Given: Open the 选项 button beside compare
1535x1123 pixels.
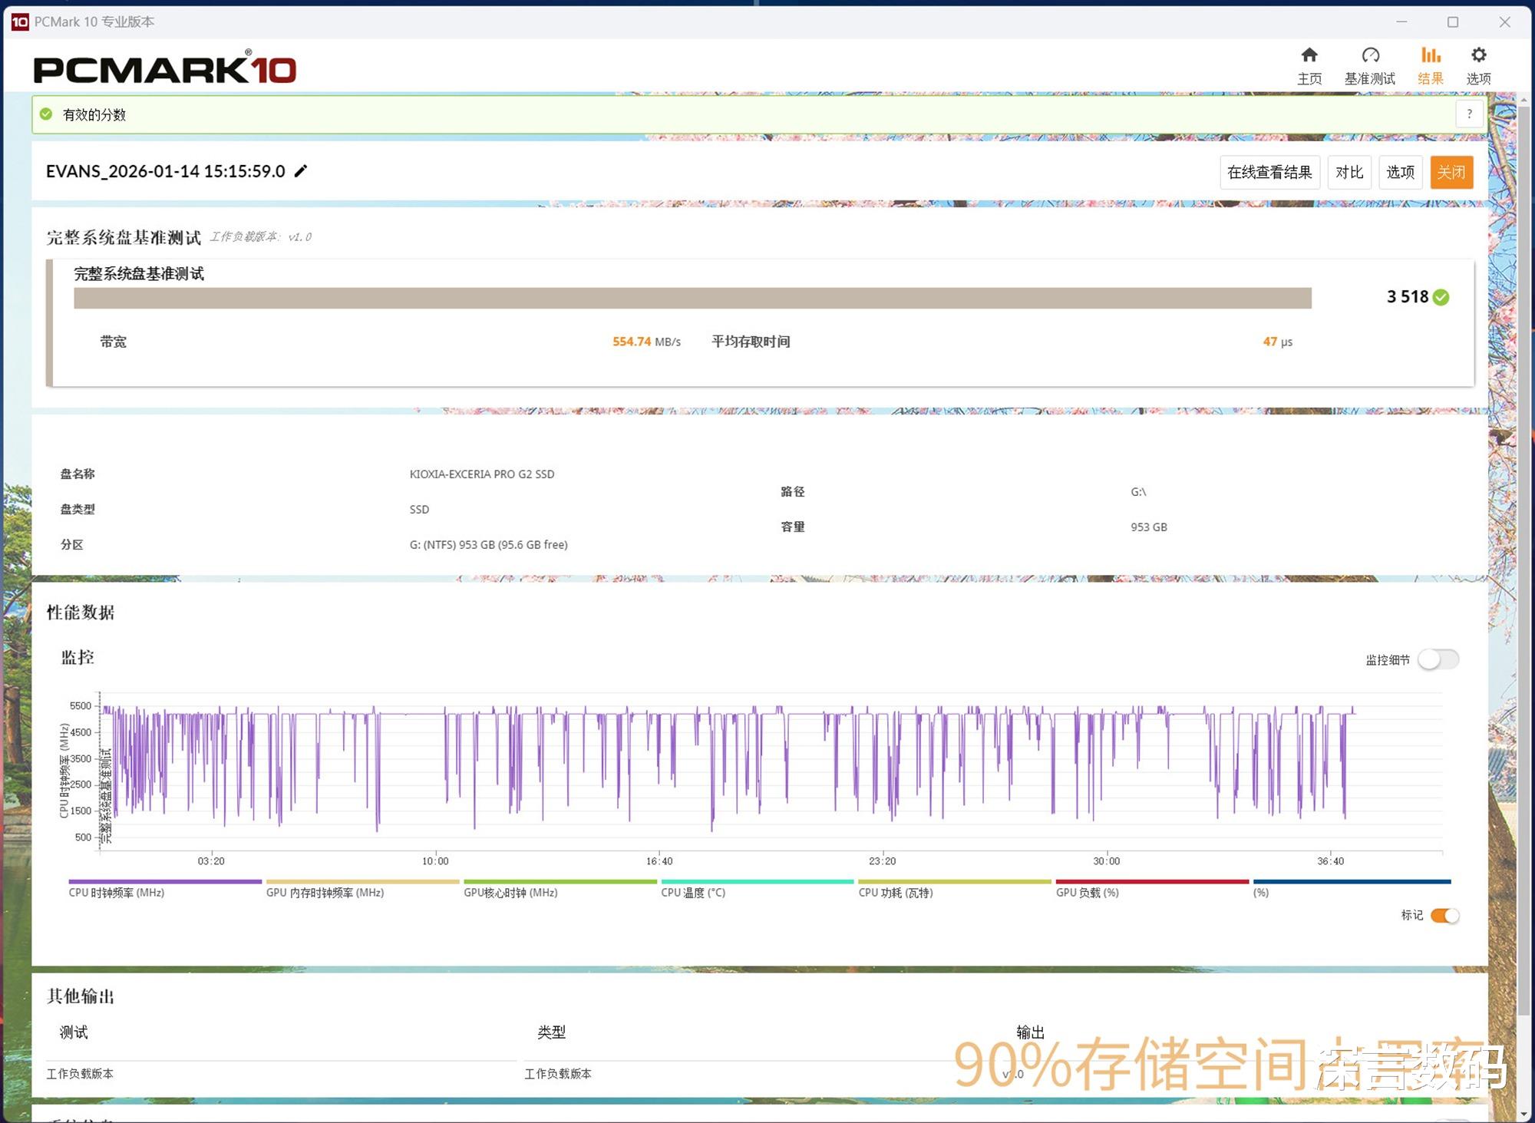Looking at the screenshot, I should (1400, 172).
